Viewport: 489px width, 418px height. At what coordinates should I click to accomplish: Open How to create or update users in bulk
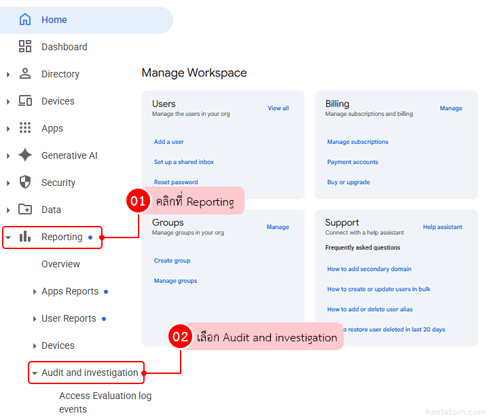(x=378, y=289)
